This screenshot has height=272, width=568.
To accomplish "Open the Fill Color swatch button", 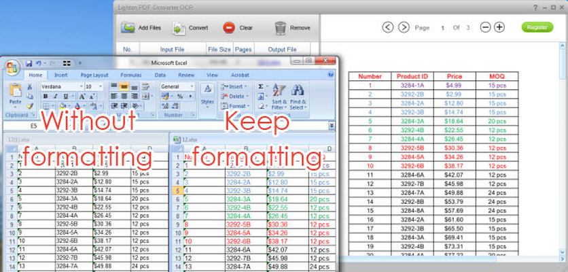I will click(x=63, y=106).
